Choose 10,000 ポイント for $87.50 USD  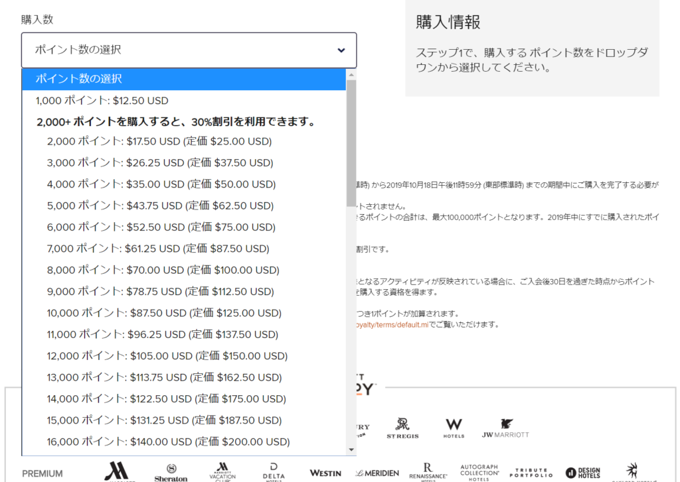coord(164,313)
